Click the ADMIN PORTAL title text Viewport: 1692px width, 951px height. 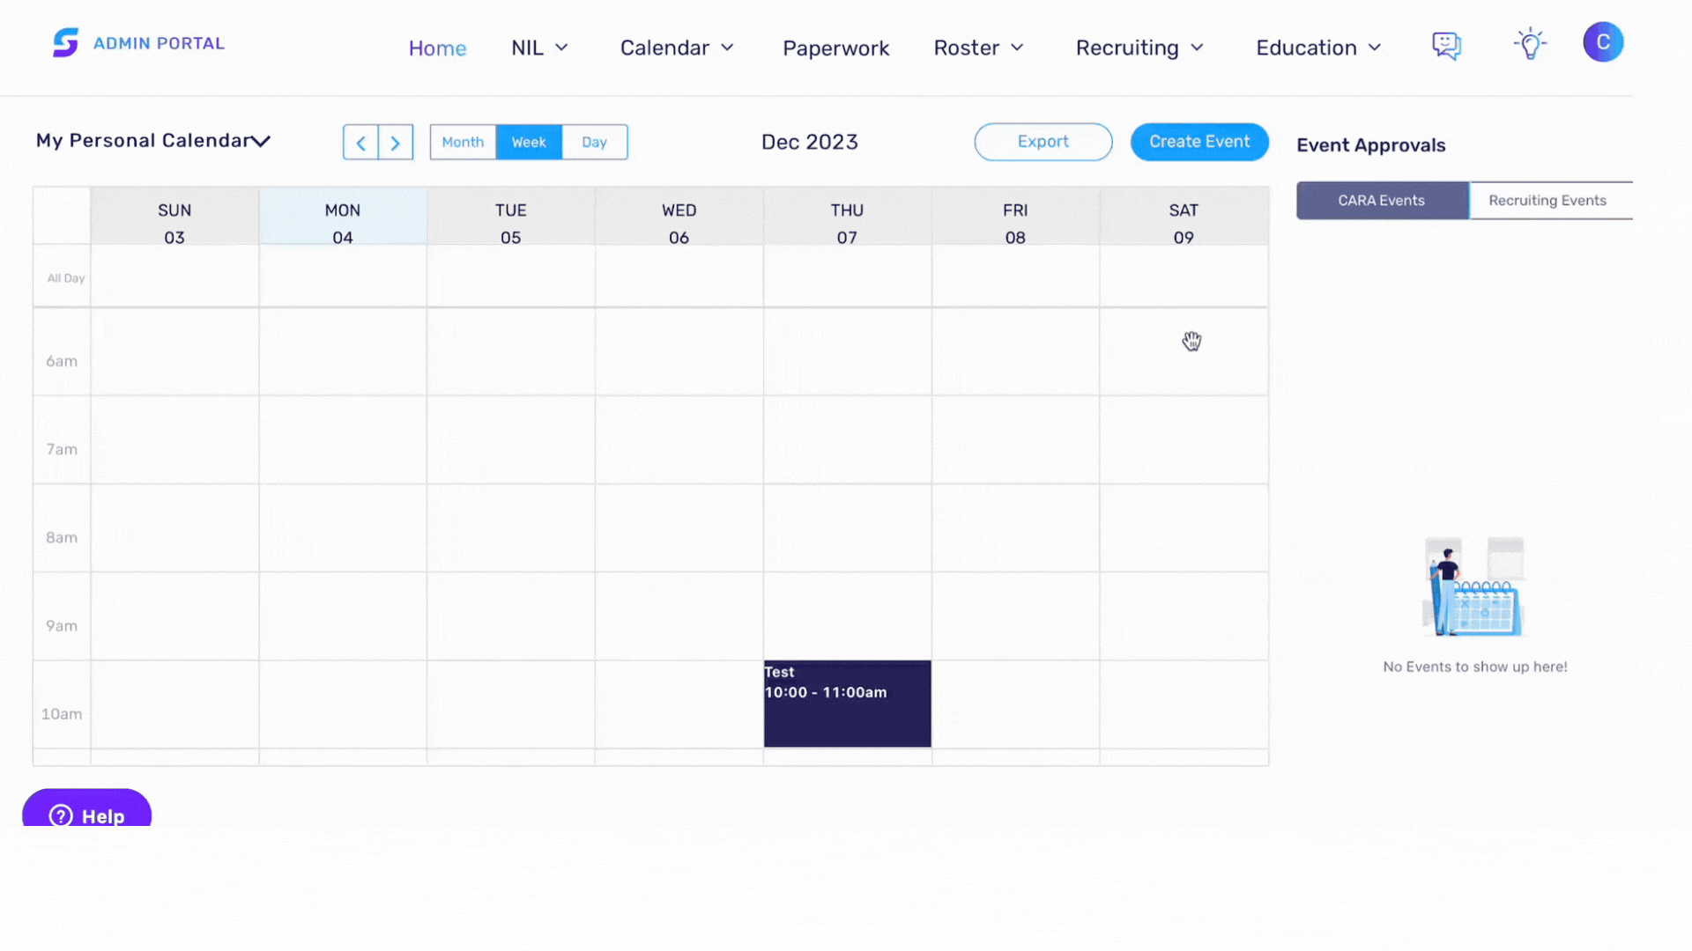click(159, 43)
